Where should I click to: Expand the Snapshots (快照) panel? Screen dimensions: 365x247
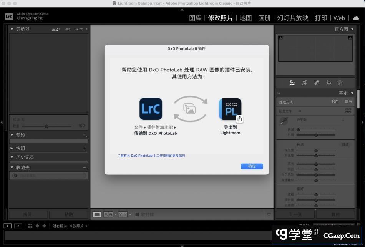12,148
